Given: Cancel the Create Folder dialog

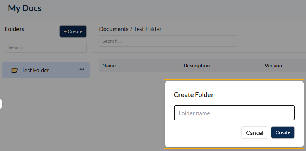Looking at the screenshot, I should 255,132.
